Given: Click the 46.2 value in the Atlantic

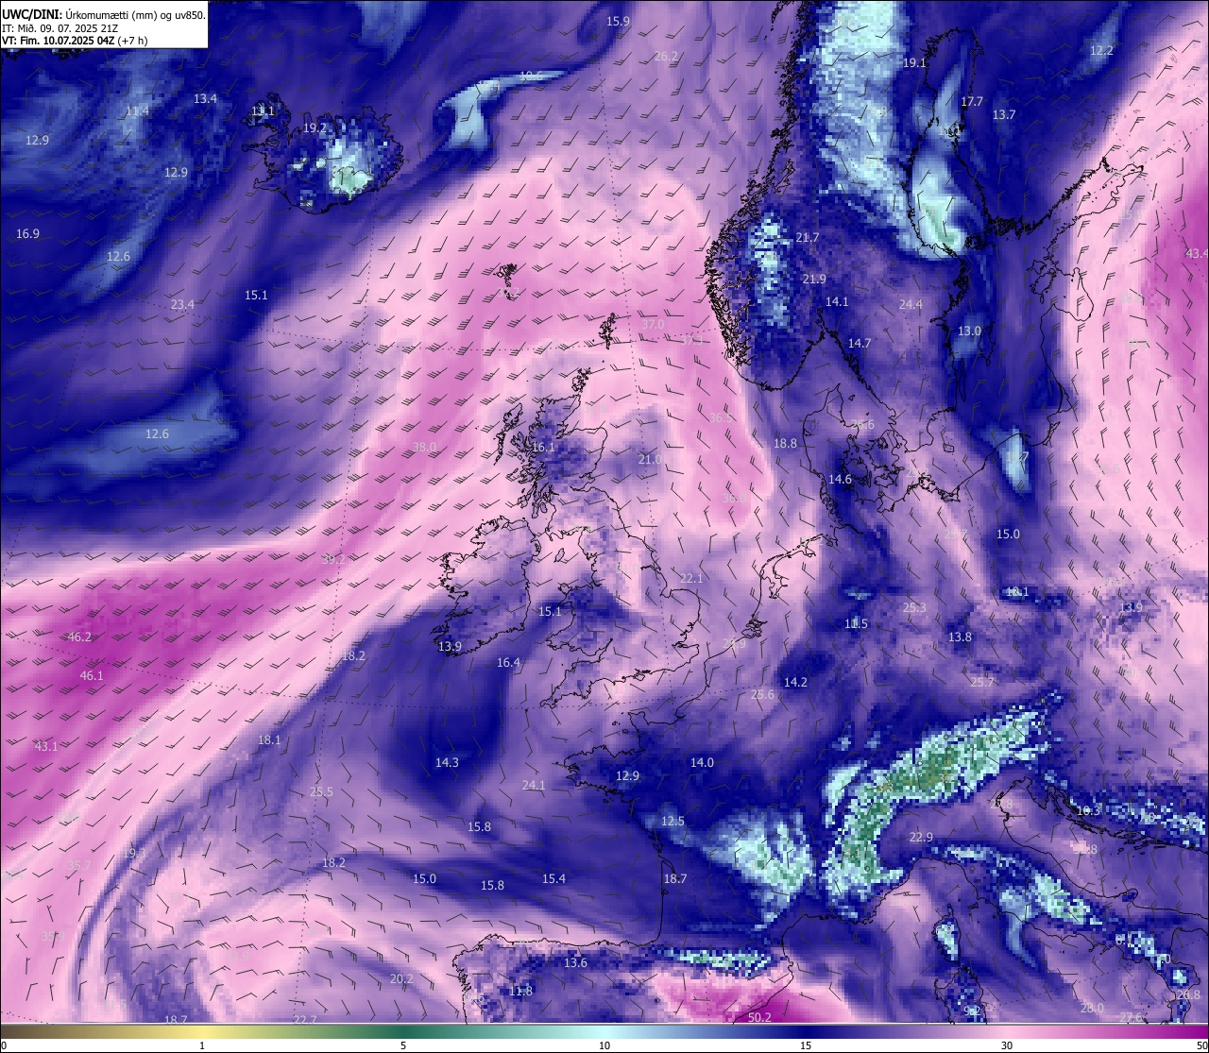Looking at the screenshot, I should tap(79, 637).
